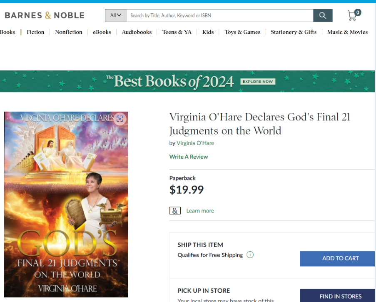
Task: Open the Nonfiction menu
Action: click(x=69, y=32)
